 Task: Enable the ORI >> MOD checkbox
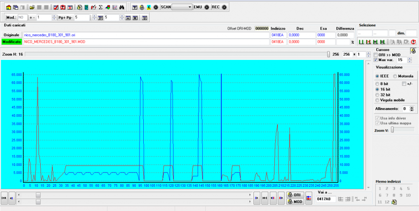[375, 55]
